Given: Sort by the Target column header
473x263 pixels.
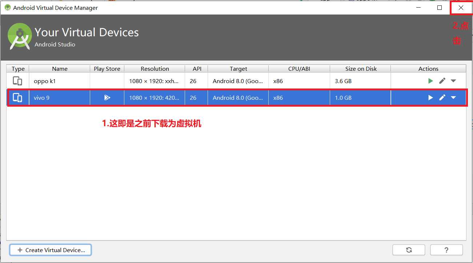Looking at the screenshot, I should point(238,69).
